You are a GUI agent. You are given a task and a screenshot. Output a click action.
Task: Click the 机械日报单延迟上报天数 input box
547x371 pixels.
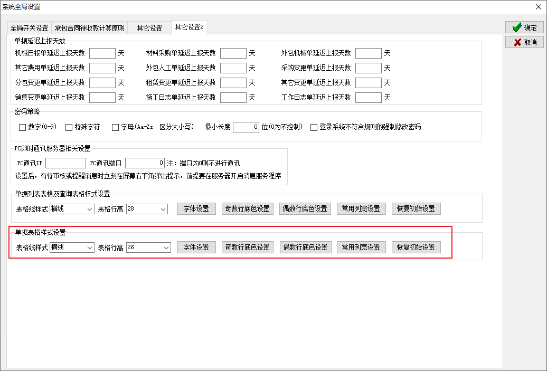click(102, 53)
